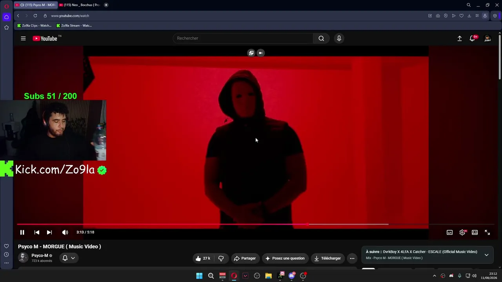The height and width of the screenshot is (282, 502).
Task: Skip to the next video
Action: click(x=49, y=232)
